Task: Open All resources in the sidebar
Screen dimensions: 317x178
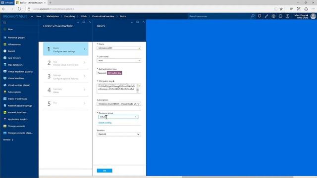Action: (14, 44)
